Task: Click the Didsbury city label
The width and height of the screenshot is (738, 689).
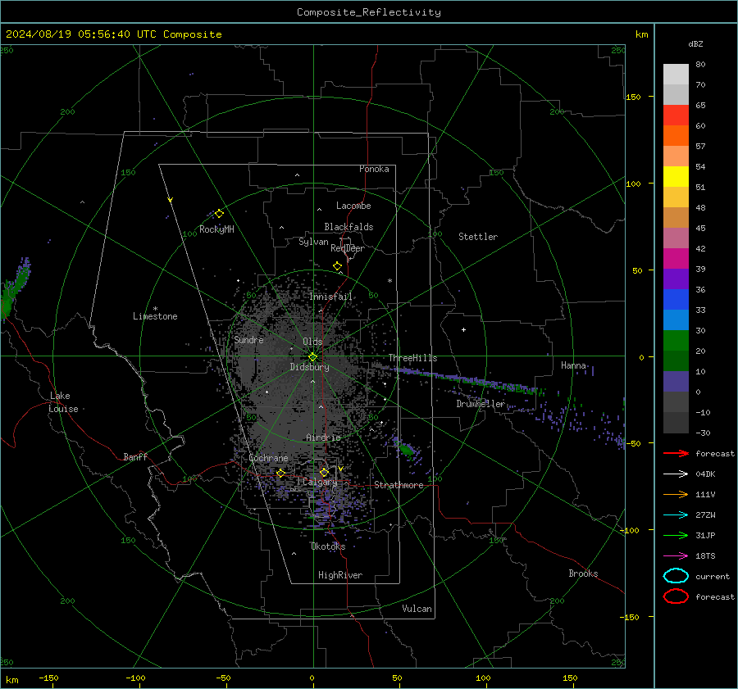Action: tap(309, 367)
